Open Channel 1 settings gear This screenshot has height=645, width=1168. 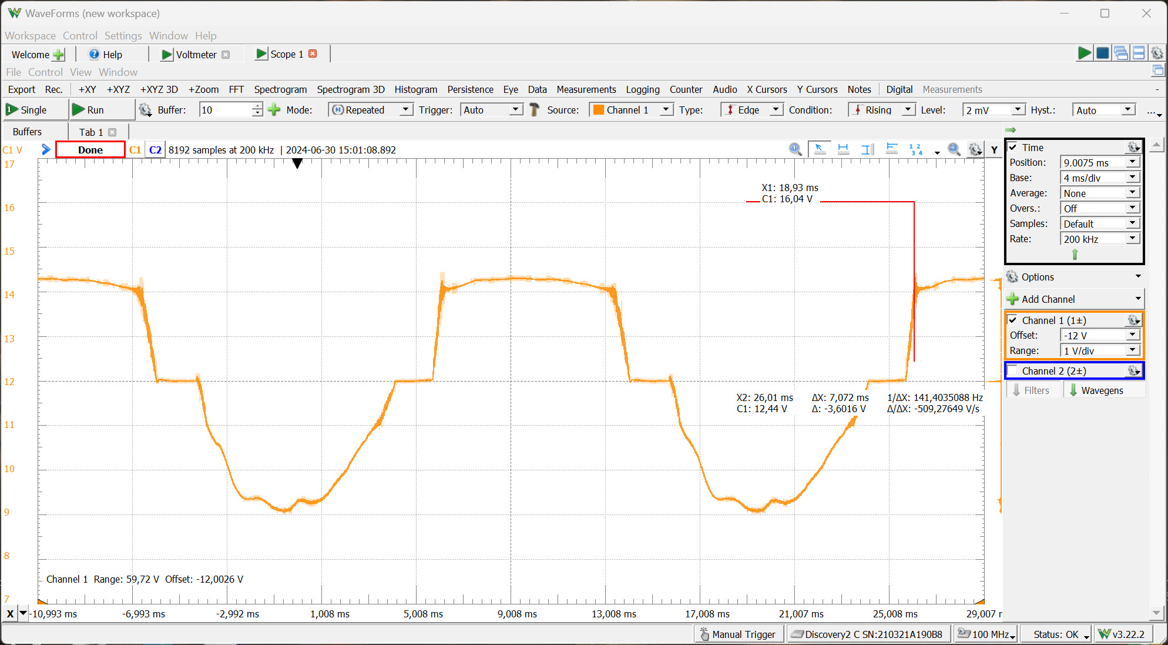coord(1133,320)
